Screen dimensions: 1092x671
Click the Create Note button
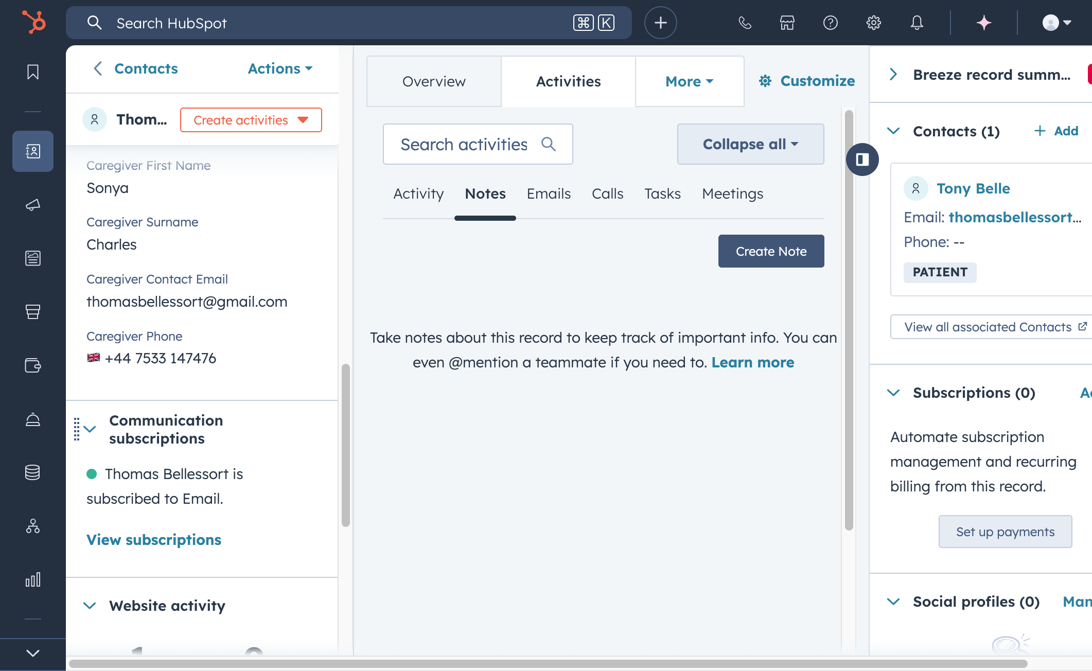coord(771,251)
